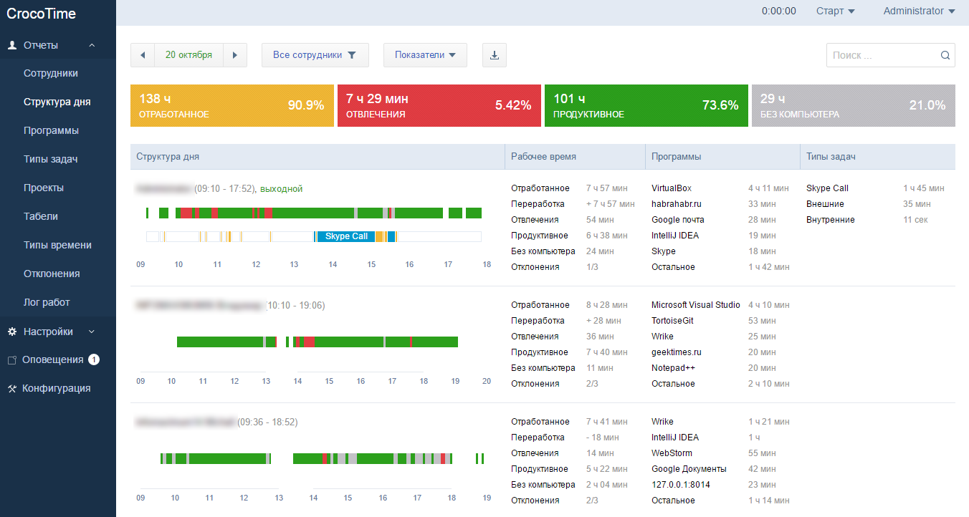969x517 pixels.
Task: Open the Все сотрудники filter
Action: pos(315,55)
